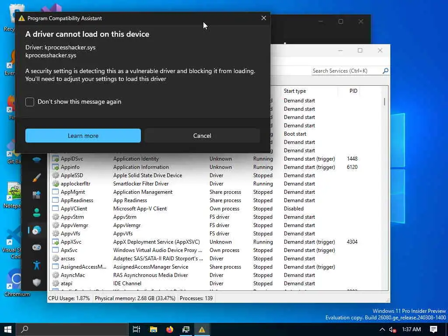Show hidden system tray icons

[382, 329]
